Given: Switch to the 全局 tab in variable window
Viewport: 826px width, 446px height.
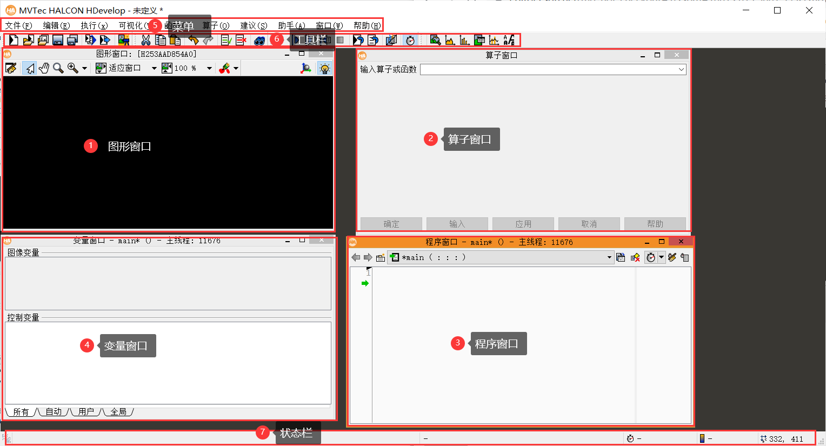Looking at the screenshot, I should [x=118, y=412].
